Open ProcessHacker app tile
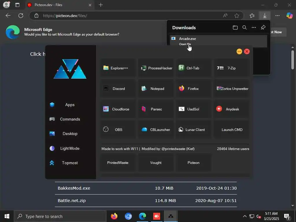Image resolution: width=296 pixels, height=222 pixels. coord(156,68)
